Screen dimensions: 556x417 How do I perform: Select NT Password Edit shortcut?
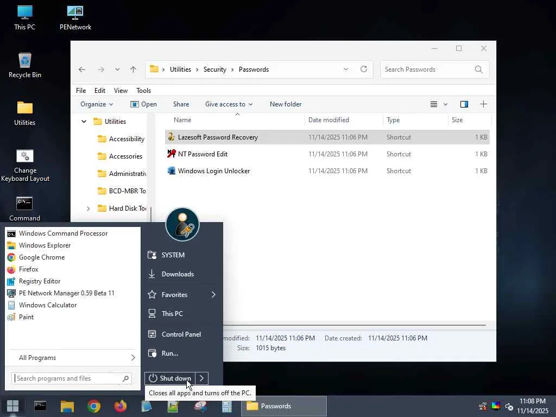coord(327,154)
